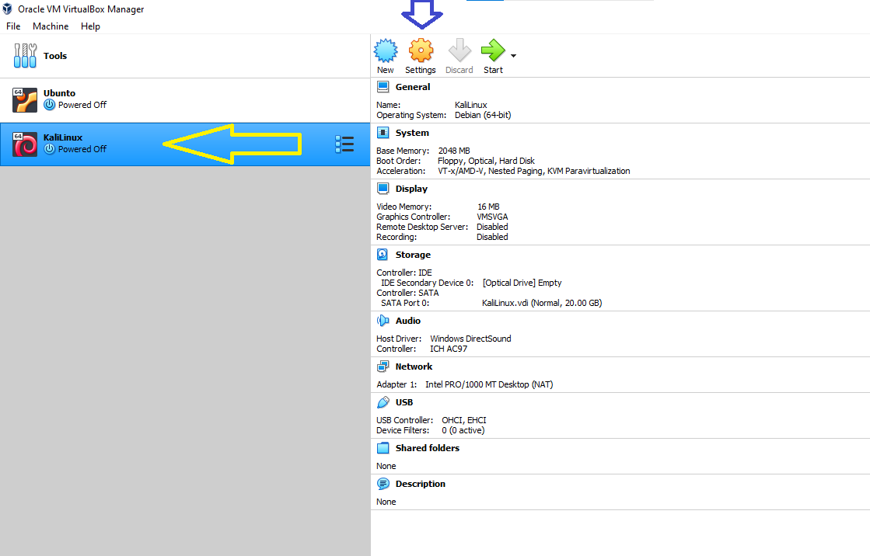Open Settings via the orange gear icon
The width and height of the screenshot is (870, 556).
(x=421, y=50)
